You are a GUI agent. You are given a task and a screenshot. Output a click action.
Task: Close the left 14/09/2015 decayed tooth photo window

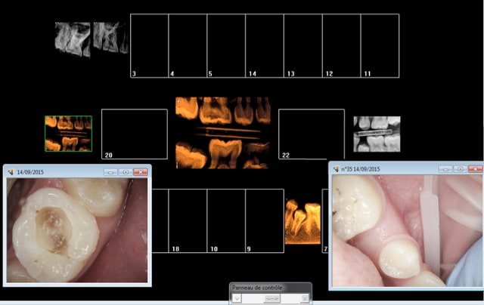pos(141,172)
